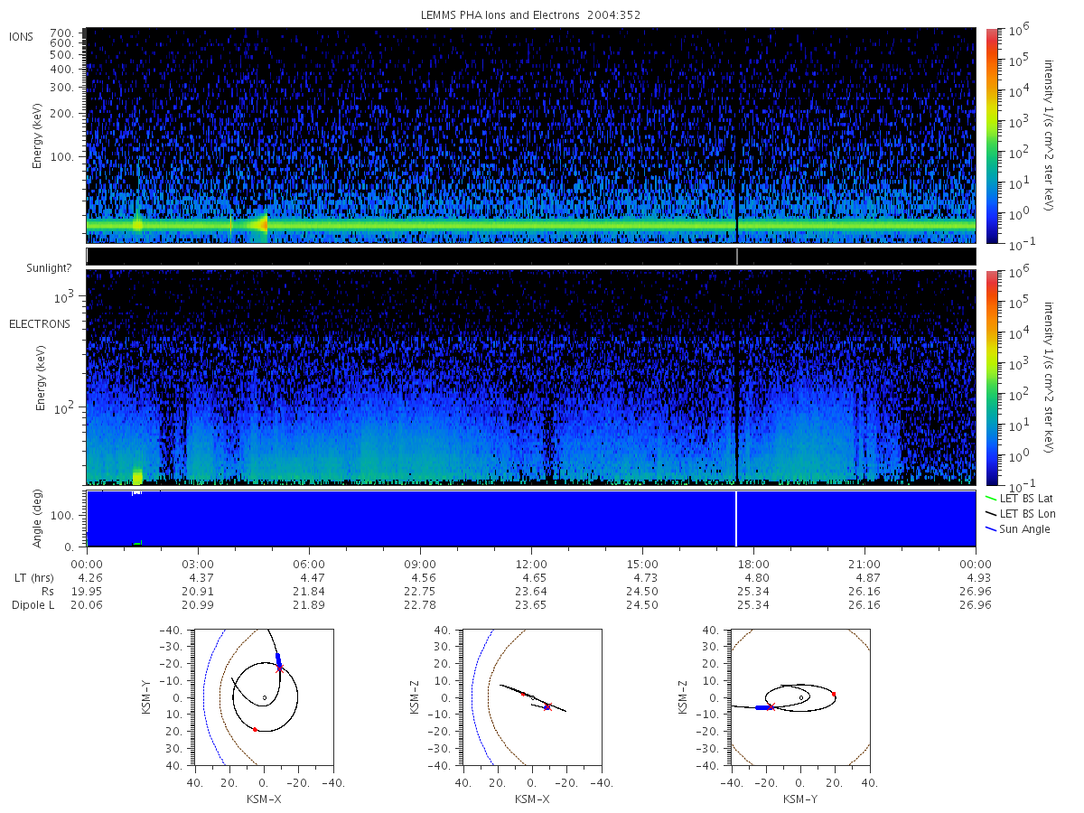The height and width of the screenshot is (813, 1084).
Task: Click the white data gap line in Angle panel
Action: 736,519
